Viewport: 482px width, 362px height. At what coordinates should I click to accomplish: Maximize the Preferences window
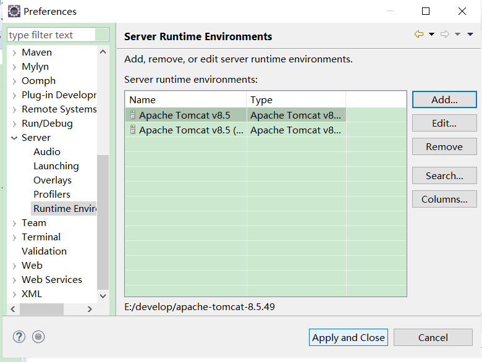click(x=426, y=11)
